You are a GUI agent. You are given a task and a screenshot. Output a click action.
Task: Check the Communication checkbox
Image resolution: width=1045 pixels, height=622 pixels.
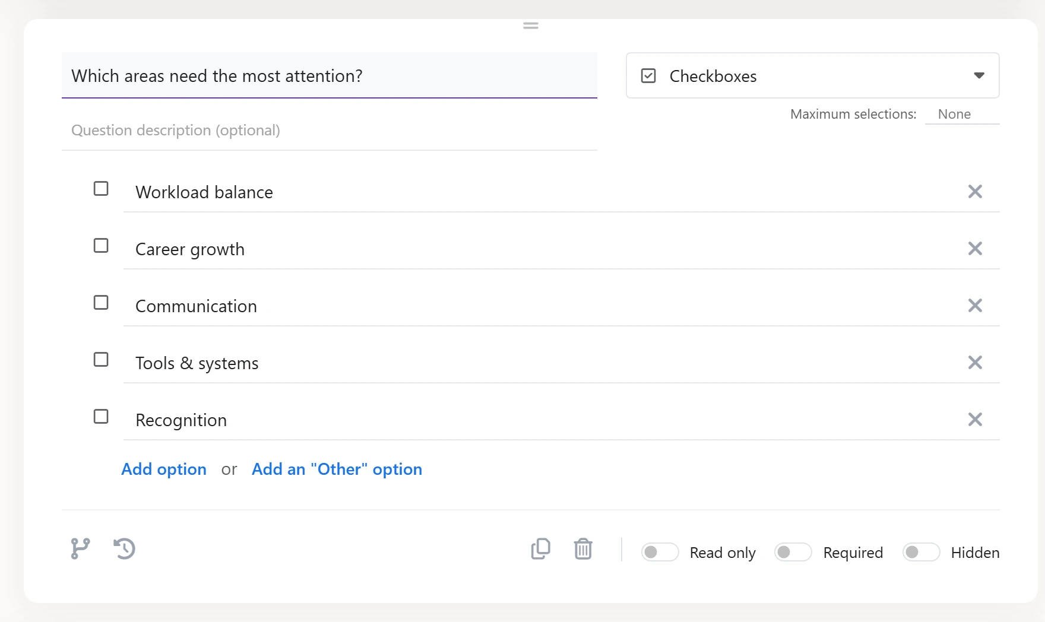pyautogui.click(x=101, y=303)
